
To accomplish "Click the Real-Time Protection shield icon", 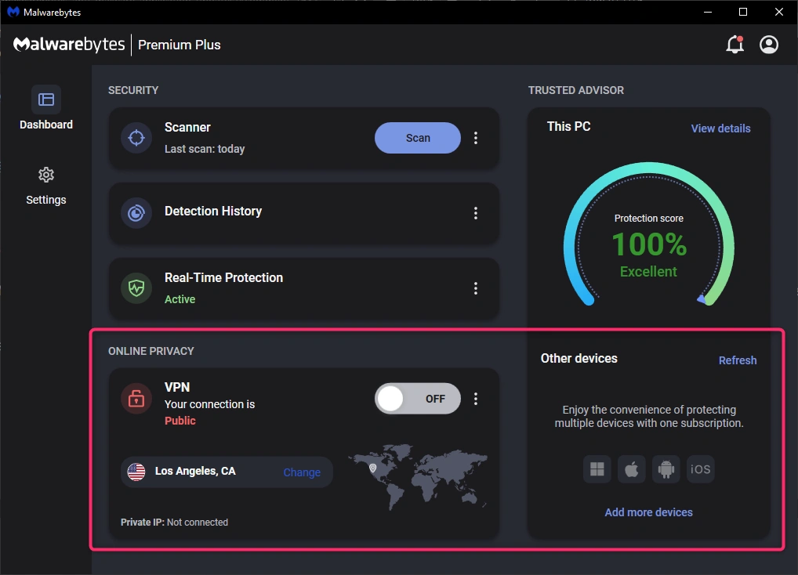I will pyautogui.click(x=136, y=288).
